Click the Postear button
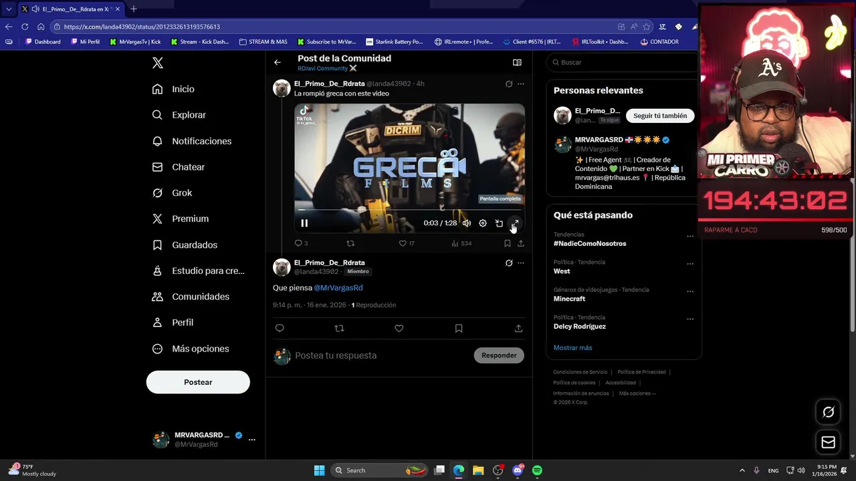Image resolution: width=856 pixels, height=481 pixels. click(198, 382)
